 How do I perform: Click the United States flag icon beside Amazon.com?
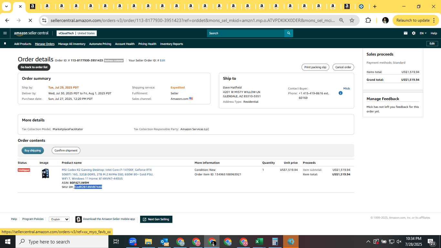[191, 98]
